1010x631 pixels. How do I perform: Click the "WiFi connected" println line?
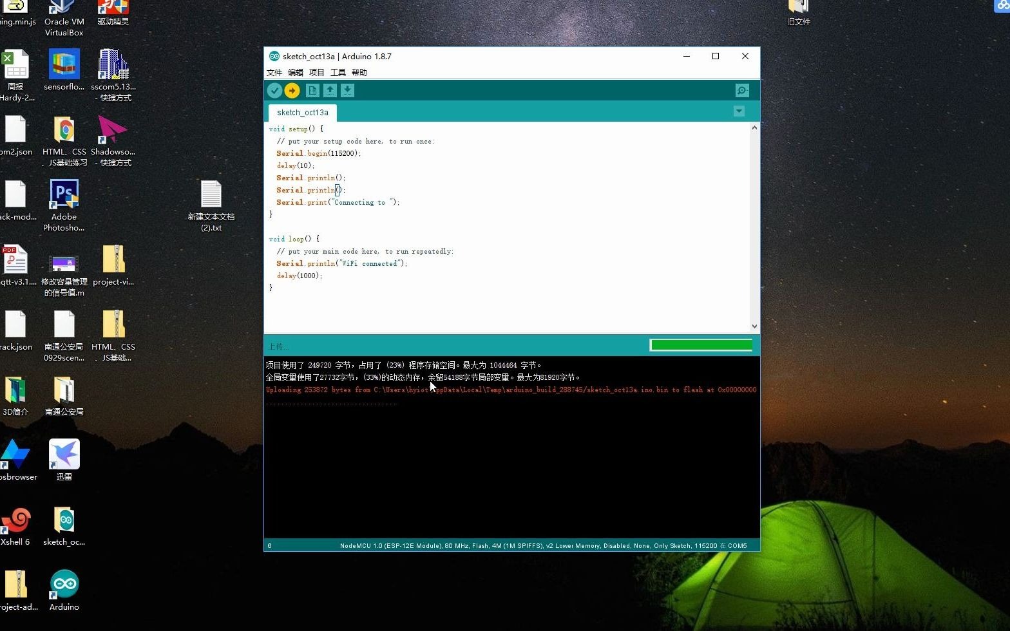[x=342, y=263]
